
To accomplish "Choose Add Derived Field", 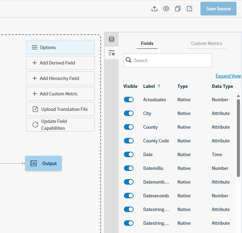I will (60, 63).
